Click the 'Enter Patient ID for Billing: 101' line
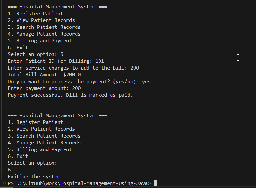The width and height of the screenshot is (256, 188). pyautogui.click(x=56, y=61)
